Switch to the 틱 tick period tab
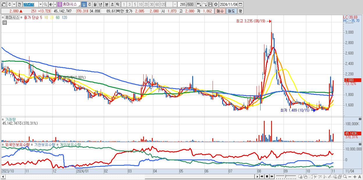363x180 pixels. (118, 4)
